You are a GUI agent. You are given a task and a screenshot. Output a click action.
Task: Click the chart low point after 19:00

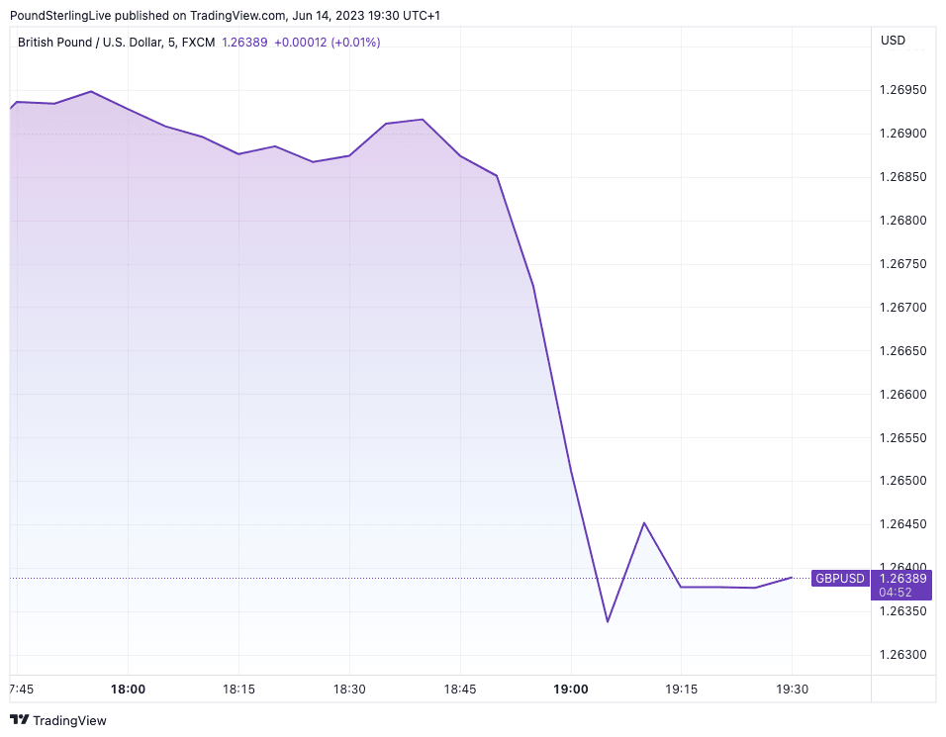(x=608, y=621)
